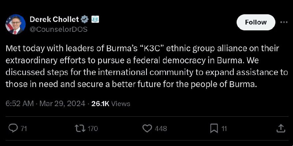Open the government affiliation seal badge
The height and width of the screenshot is (146, 293).
click(x=95, y=19)
